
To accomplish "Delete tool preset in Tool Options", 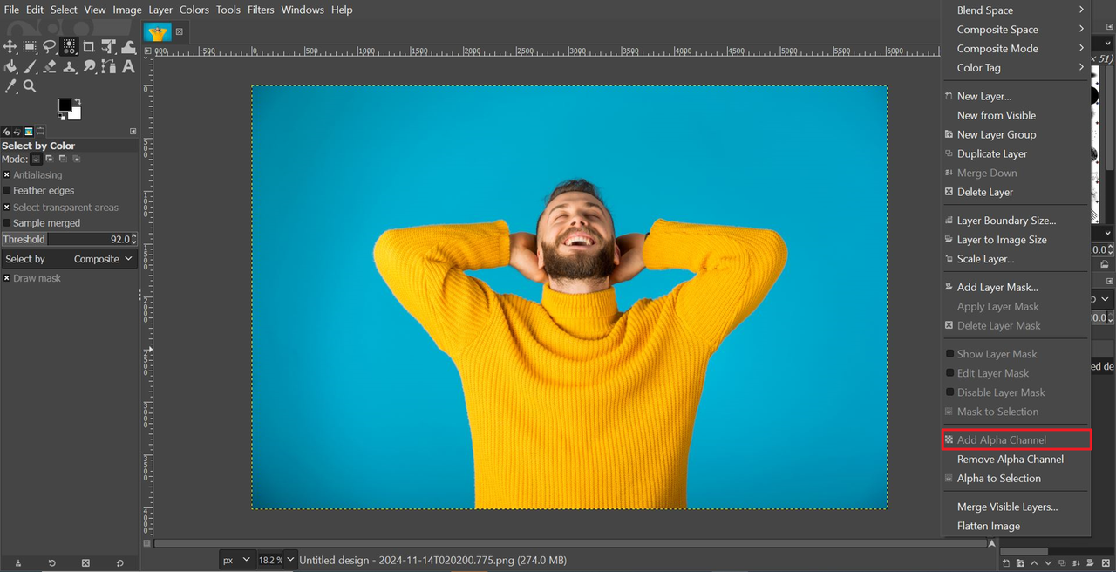I will click(85, 563).
